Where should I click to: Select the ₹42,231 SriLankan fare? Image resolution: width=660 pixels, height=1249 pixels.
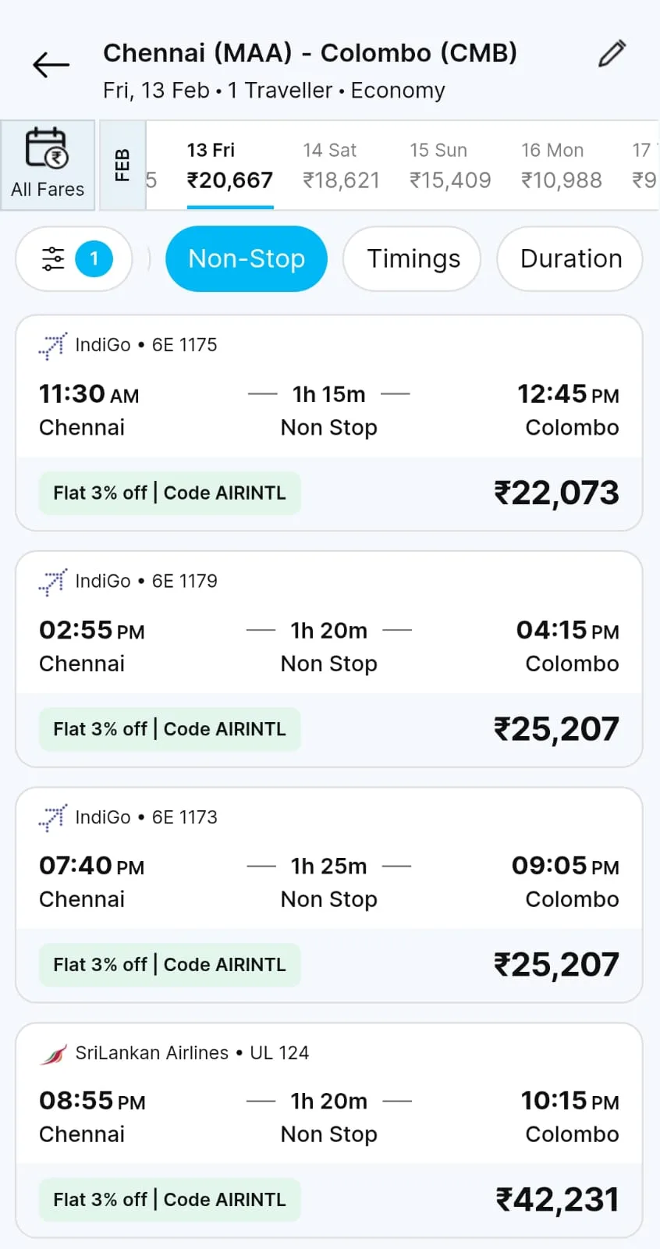click(557, 1200)
